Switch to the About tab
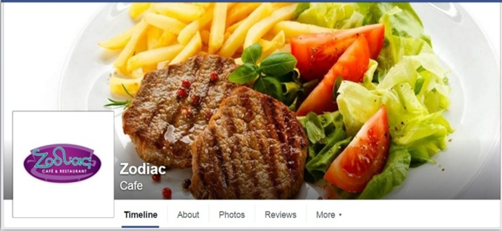The image size is (502, 231). 188,215
